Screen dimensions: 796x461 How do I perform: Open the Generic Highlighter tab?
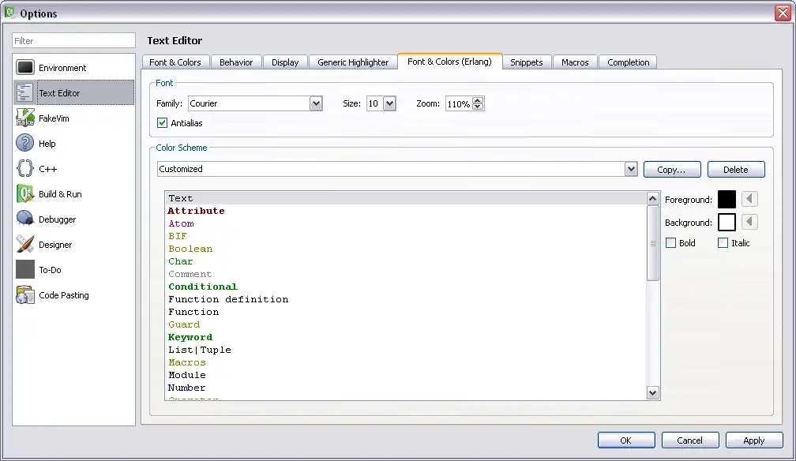tap(353, 62)
